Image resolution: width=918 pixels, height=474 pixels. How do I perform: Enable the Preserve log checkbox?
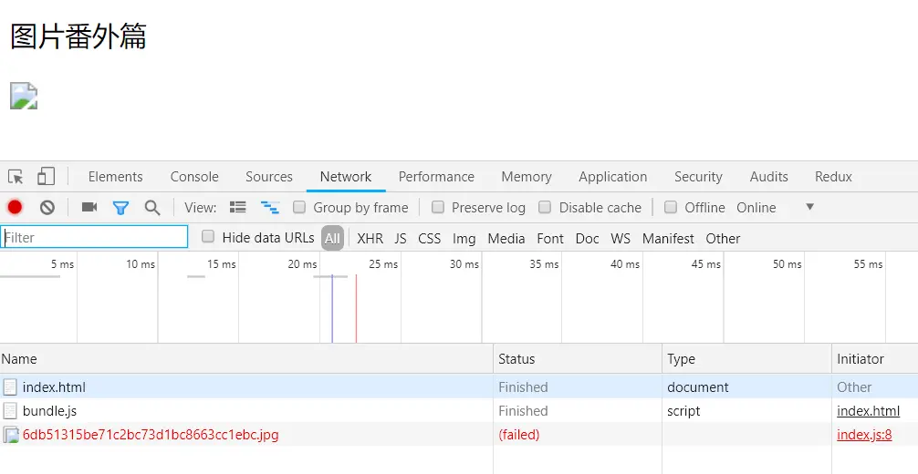[438, 207]
